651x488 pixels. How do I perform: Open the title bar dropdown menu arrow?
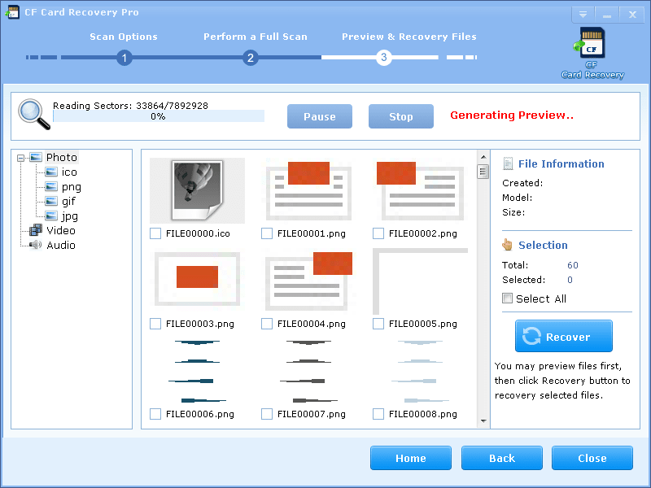[583, 15]
